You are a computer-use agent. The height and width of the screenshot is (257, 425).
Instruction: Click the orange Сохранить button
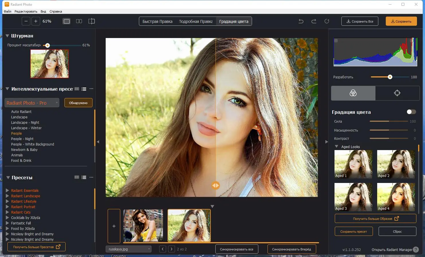tap(401, 21)
